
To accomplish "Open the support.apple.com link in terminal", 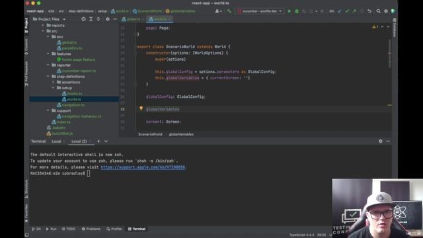I will pyautogui.click(x=143, y=167).
